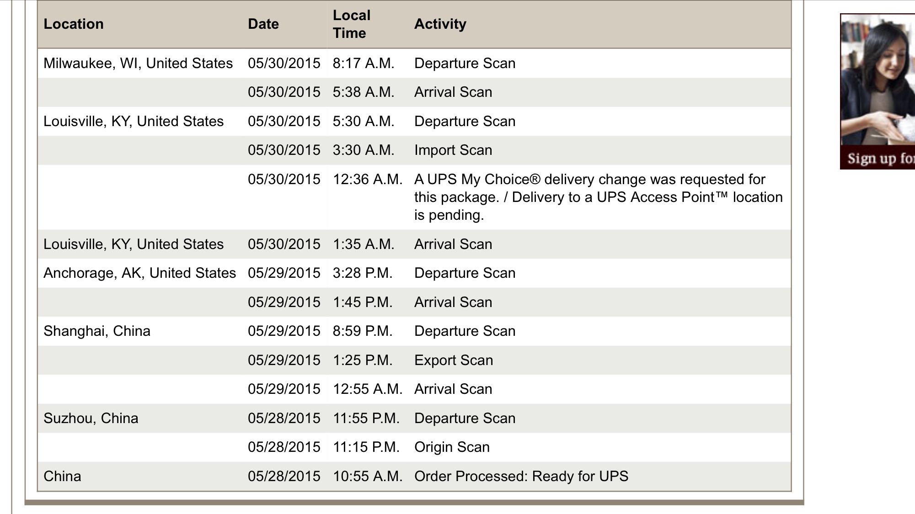
Task: Click the China location in the last row
Action: (x=62, y=477)
